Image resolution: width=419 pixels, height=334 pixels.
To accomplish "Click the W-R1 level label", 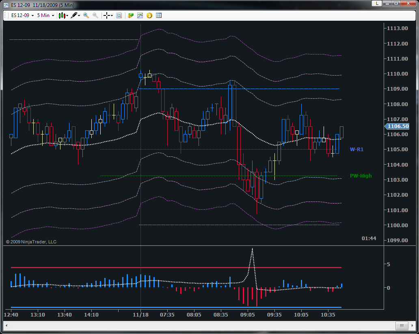I will click(x=356, y=150).
